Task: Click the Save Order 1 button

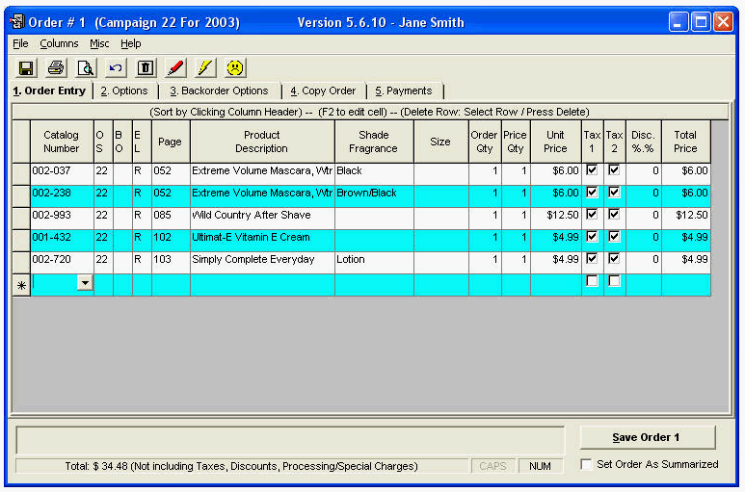Action: [x=647, y=437]
